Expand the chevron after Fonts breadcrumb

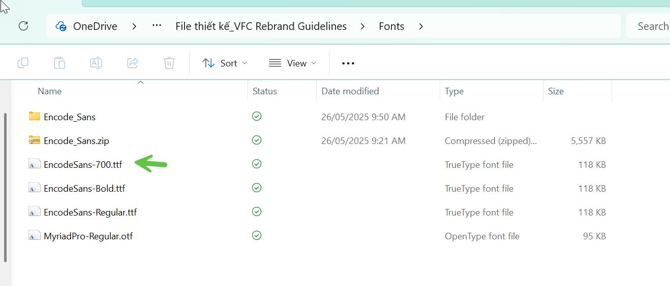(421, 26)
